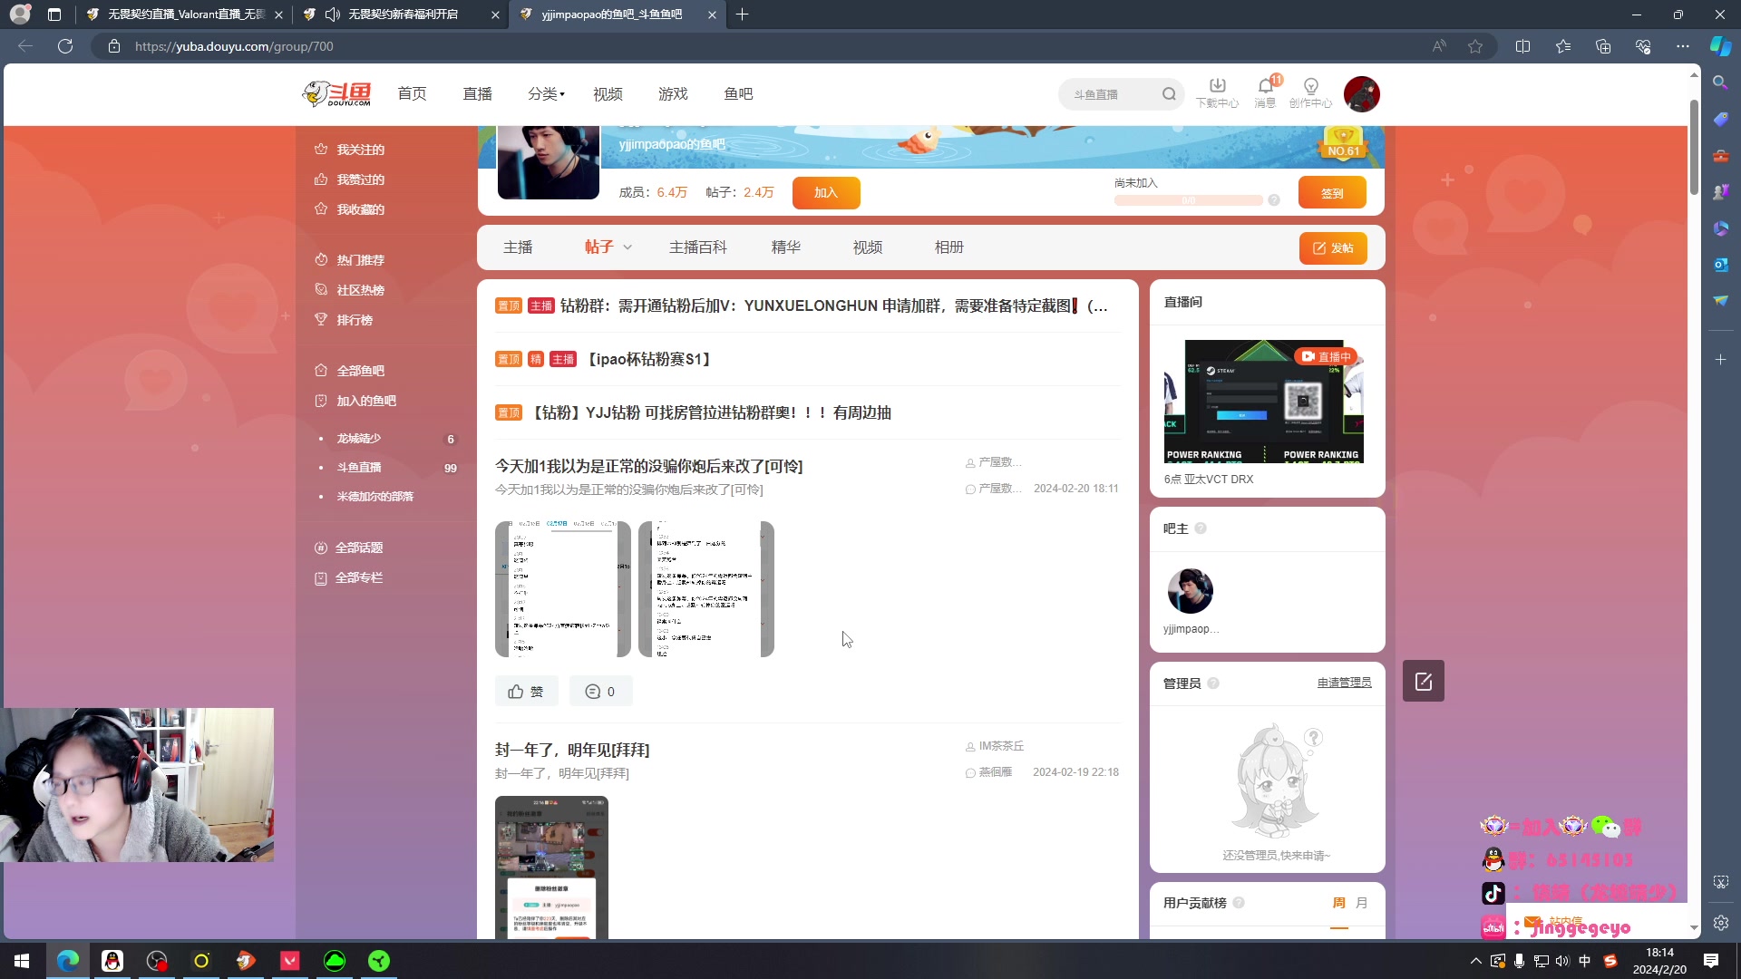Image resolution: width=1741 pixels, height=979 pixels.
Task: Open browser split screen icon
Action: click(x=1522, y=46)
